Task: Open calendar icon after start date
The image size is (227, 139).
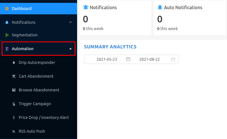Action: coord(128,59)
